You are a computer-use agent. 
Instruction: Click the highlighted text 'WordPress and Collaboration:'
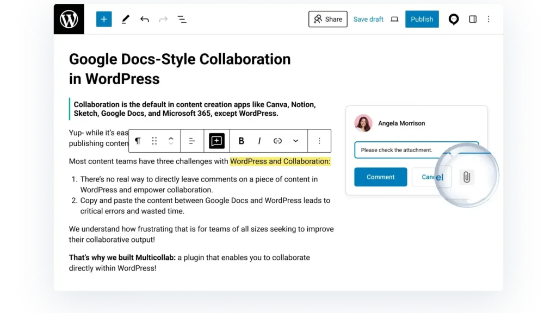(x=280, y=161)
